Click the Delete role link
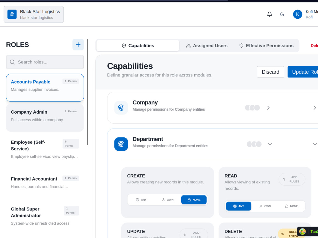The image size is (318, 238). point(314,45)
